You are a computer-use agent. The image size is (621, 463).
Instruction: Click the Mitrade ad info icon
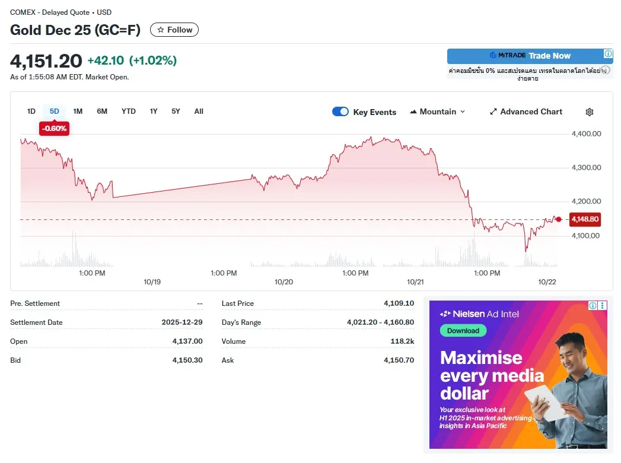tap(608, 54)
